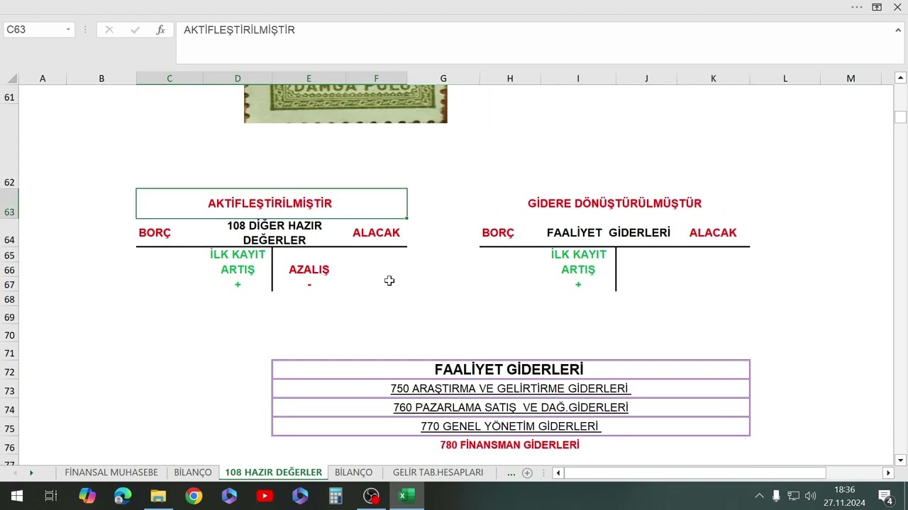This screenshot has width=908, height=510.
Task: Click the Excel taskbar icon
Action: [406, 496]
